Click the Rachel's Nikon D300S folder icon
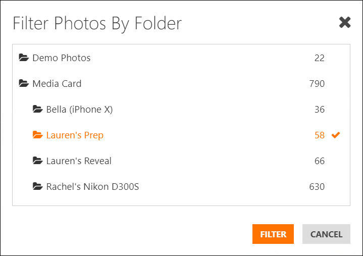 pyautogui.click(x=37, y=186)
